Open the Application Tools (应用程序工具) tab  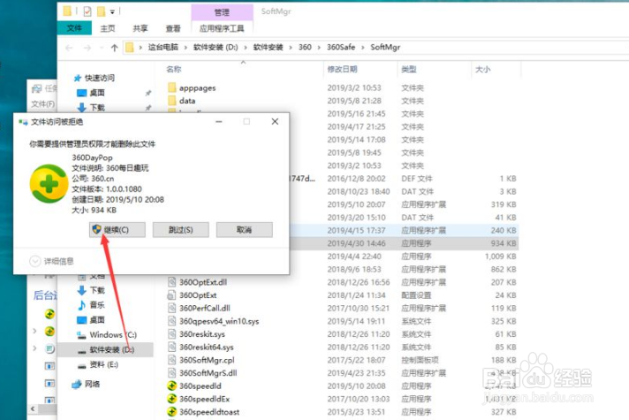tap(222, 28)
